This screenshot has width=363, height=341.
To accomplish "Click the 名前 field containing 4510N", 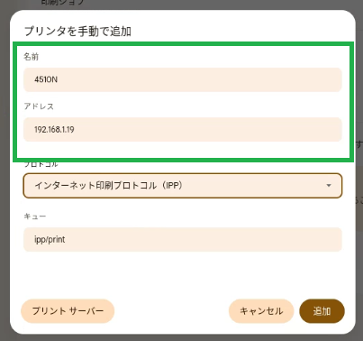I will click(x=183, y=79).
